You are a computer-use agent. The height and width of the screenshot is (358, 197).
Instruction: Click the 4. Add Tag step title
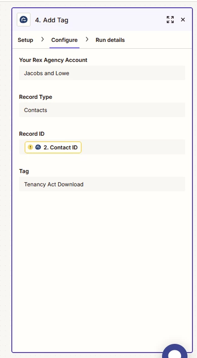pyautogui.click(x=52, y=20)
